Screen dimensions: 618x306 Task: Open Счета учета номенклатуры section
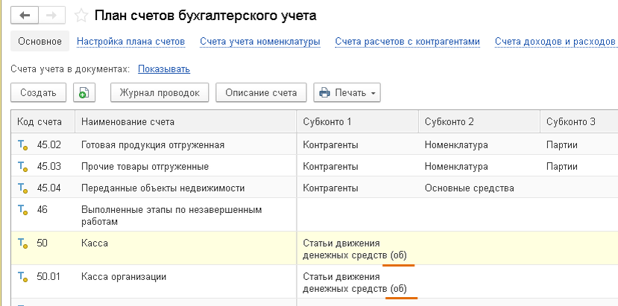pos(260,42)
